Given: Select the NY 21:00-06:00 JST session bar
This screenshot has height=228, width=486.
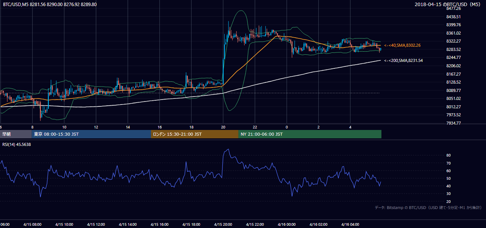Looking at the screenshot, I should [x=310, y=134].
